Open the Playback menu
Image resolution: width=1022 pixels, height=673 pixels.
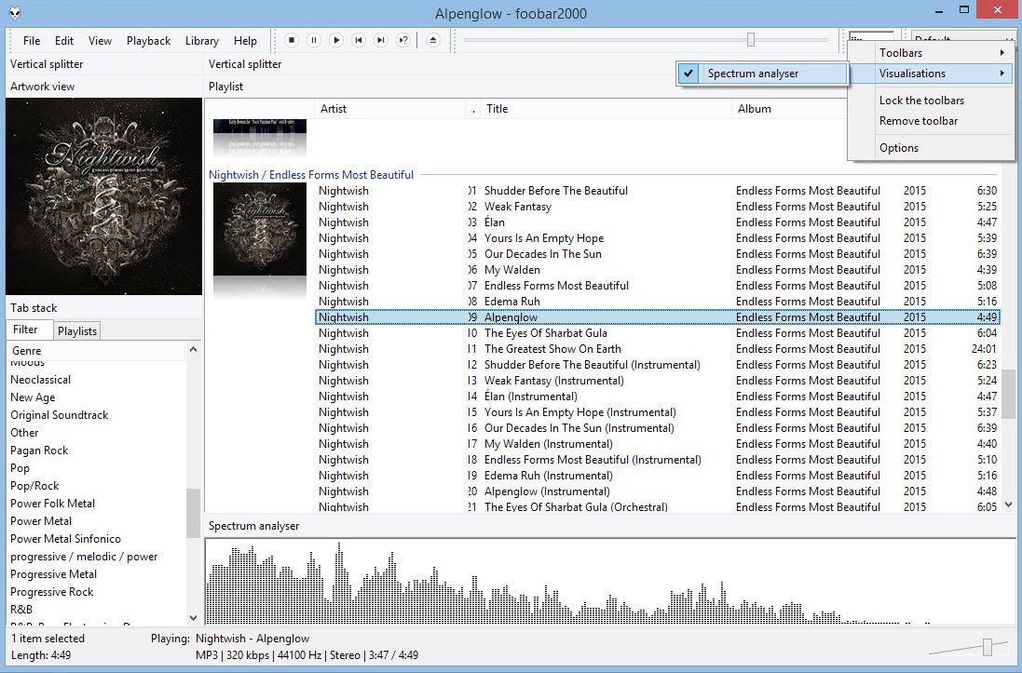(149, 40)
